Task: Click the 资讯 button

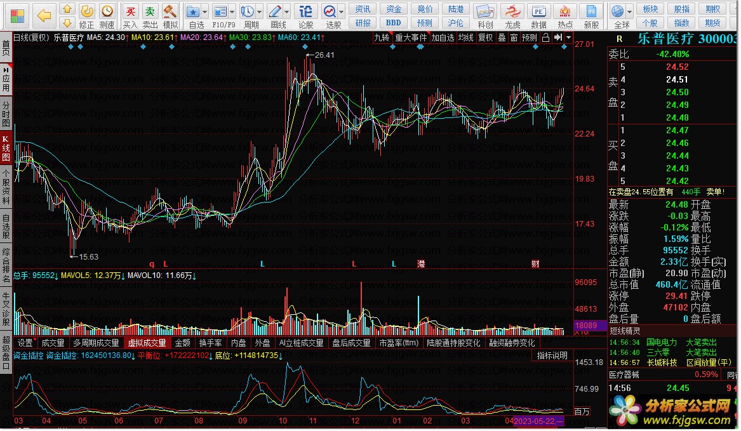Action: 363,9
